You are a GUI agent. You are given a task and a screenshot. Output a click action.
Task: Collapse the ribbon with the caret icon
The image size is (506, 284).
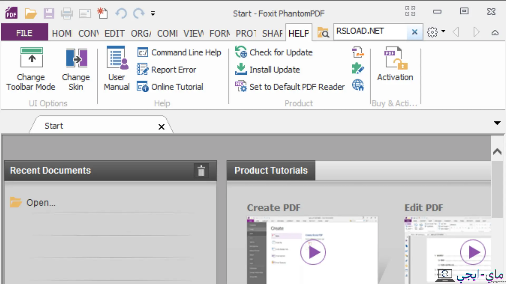tap(495, 33)
